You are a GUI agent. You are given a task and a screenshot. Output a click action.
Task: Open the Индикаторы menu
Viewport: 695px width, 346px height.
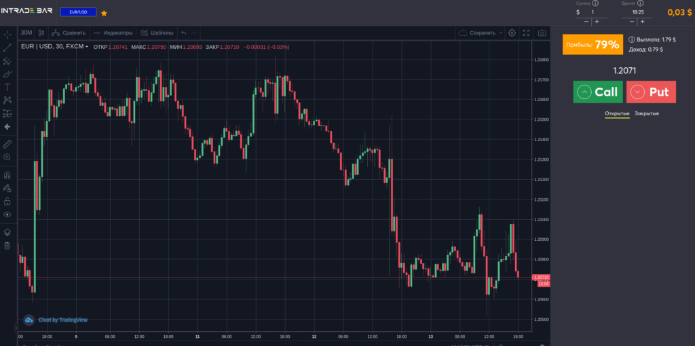(113, 33)
